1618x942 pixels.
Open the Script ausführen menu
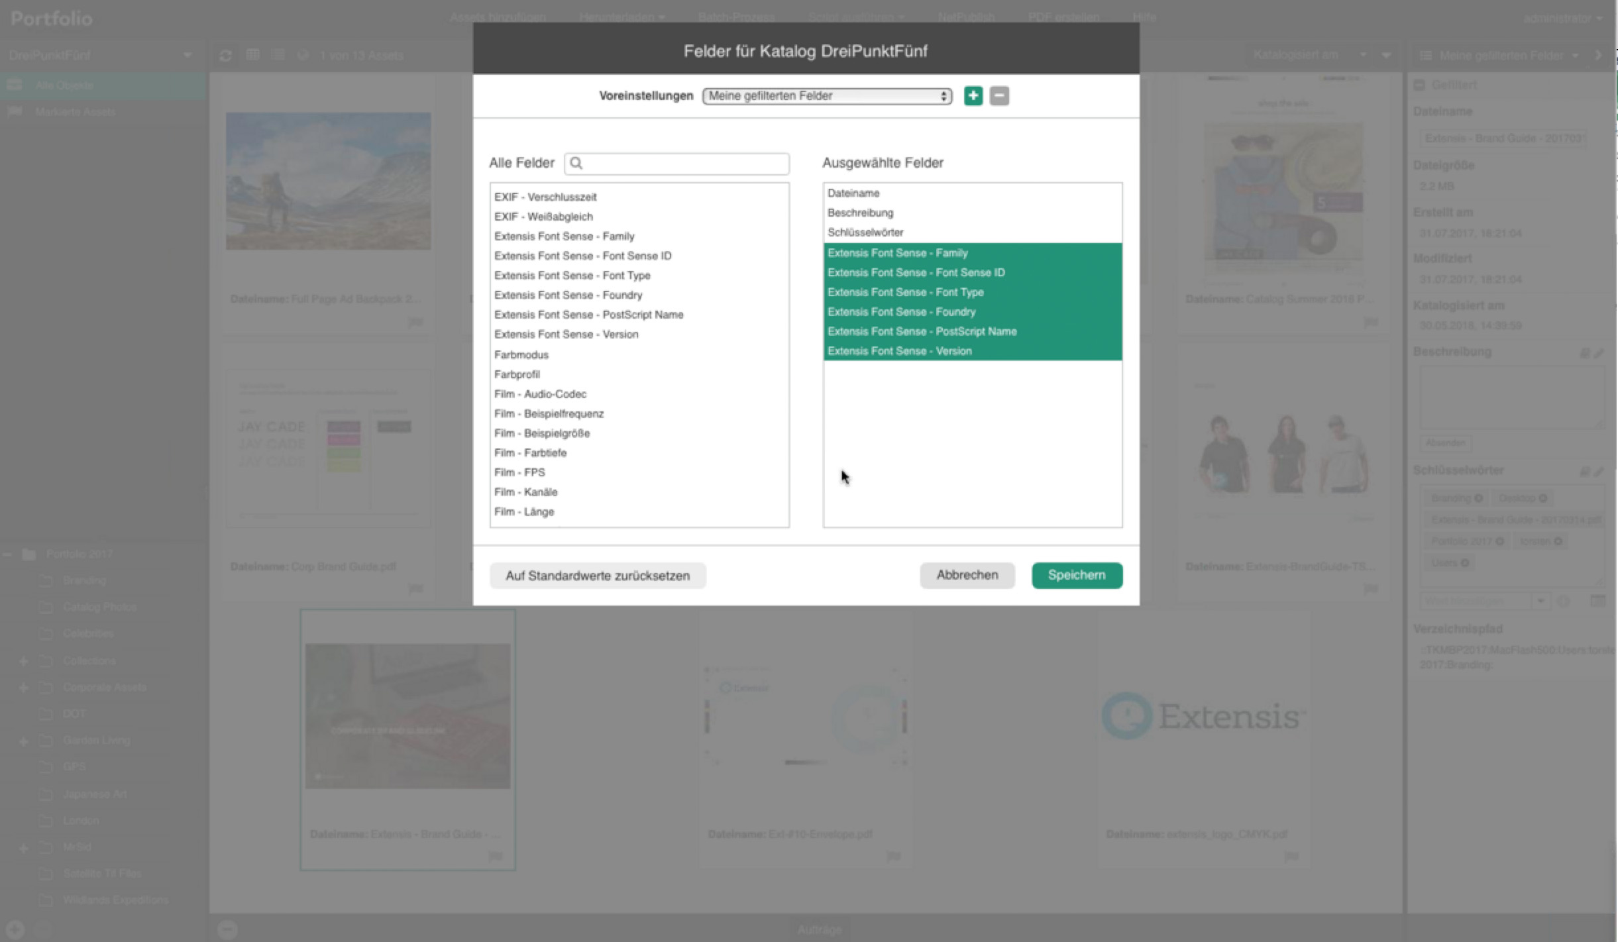[x=856, y=17]
